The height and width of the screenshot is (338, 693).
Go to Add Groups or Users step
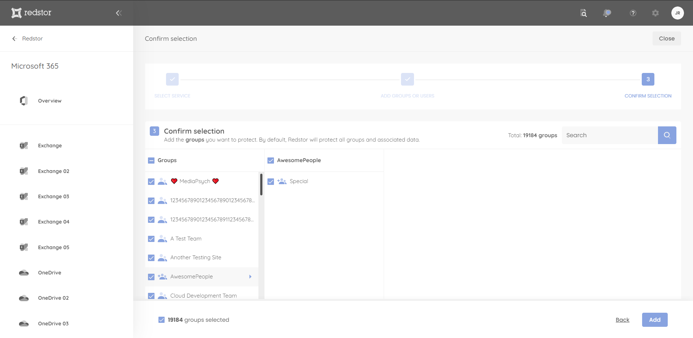click(x=407, y=79)
